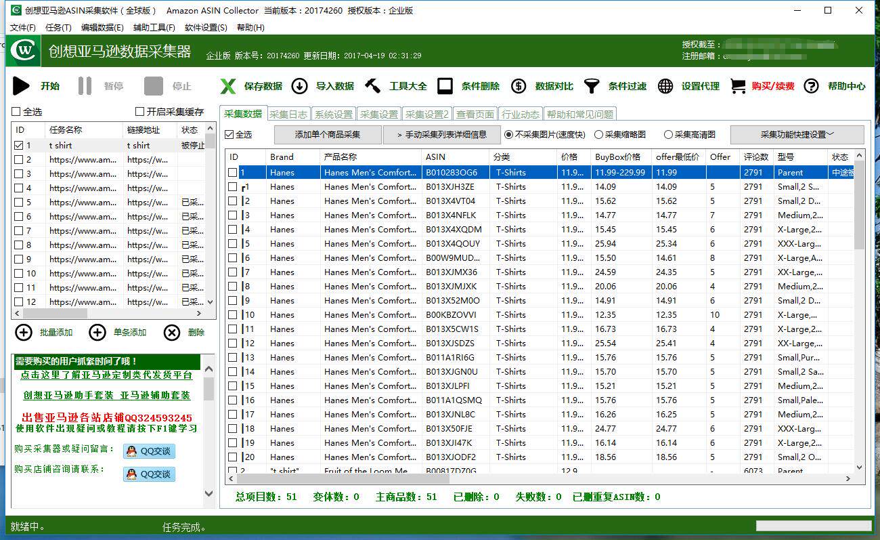The height and width of the screenshot is (540, 880).
Task: Open the 点击这里了解亚马逊定制类代发货平台 link
Action: (x=106, y=375)
